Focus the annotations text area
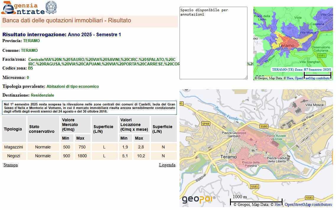336x210 pixels. pyautogui.click(x=213, y=43)
